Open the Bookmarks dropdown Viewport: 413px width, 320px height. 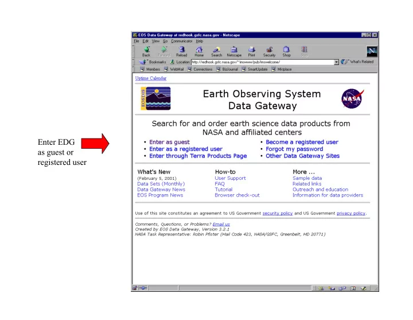pyautogui.click(x=154, y=61)
